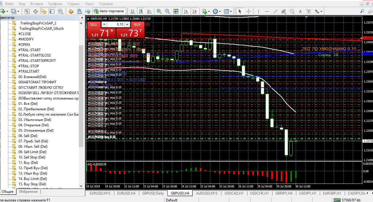The width and height of the screenshot is (373, 202).
Task: Open the indicators list dropdown arrow
Action: [209, 11]
